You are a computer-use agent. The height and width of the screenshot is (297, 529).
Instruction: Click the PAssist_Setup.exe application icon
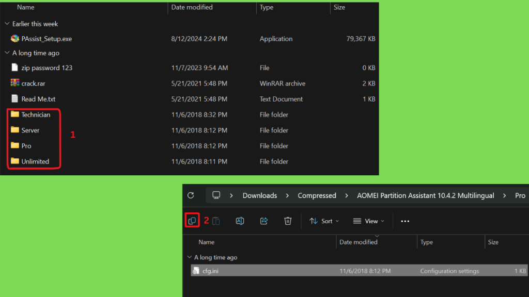point(14,38)
